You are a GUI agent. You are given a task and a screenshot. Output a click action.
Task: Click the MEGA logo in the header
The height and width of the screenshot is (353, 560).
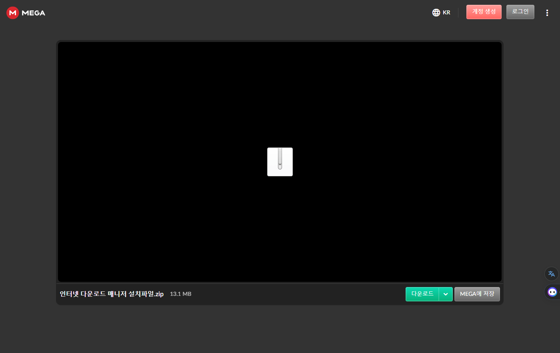[26, 13]
